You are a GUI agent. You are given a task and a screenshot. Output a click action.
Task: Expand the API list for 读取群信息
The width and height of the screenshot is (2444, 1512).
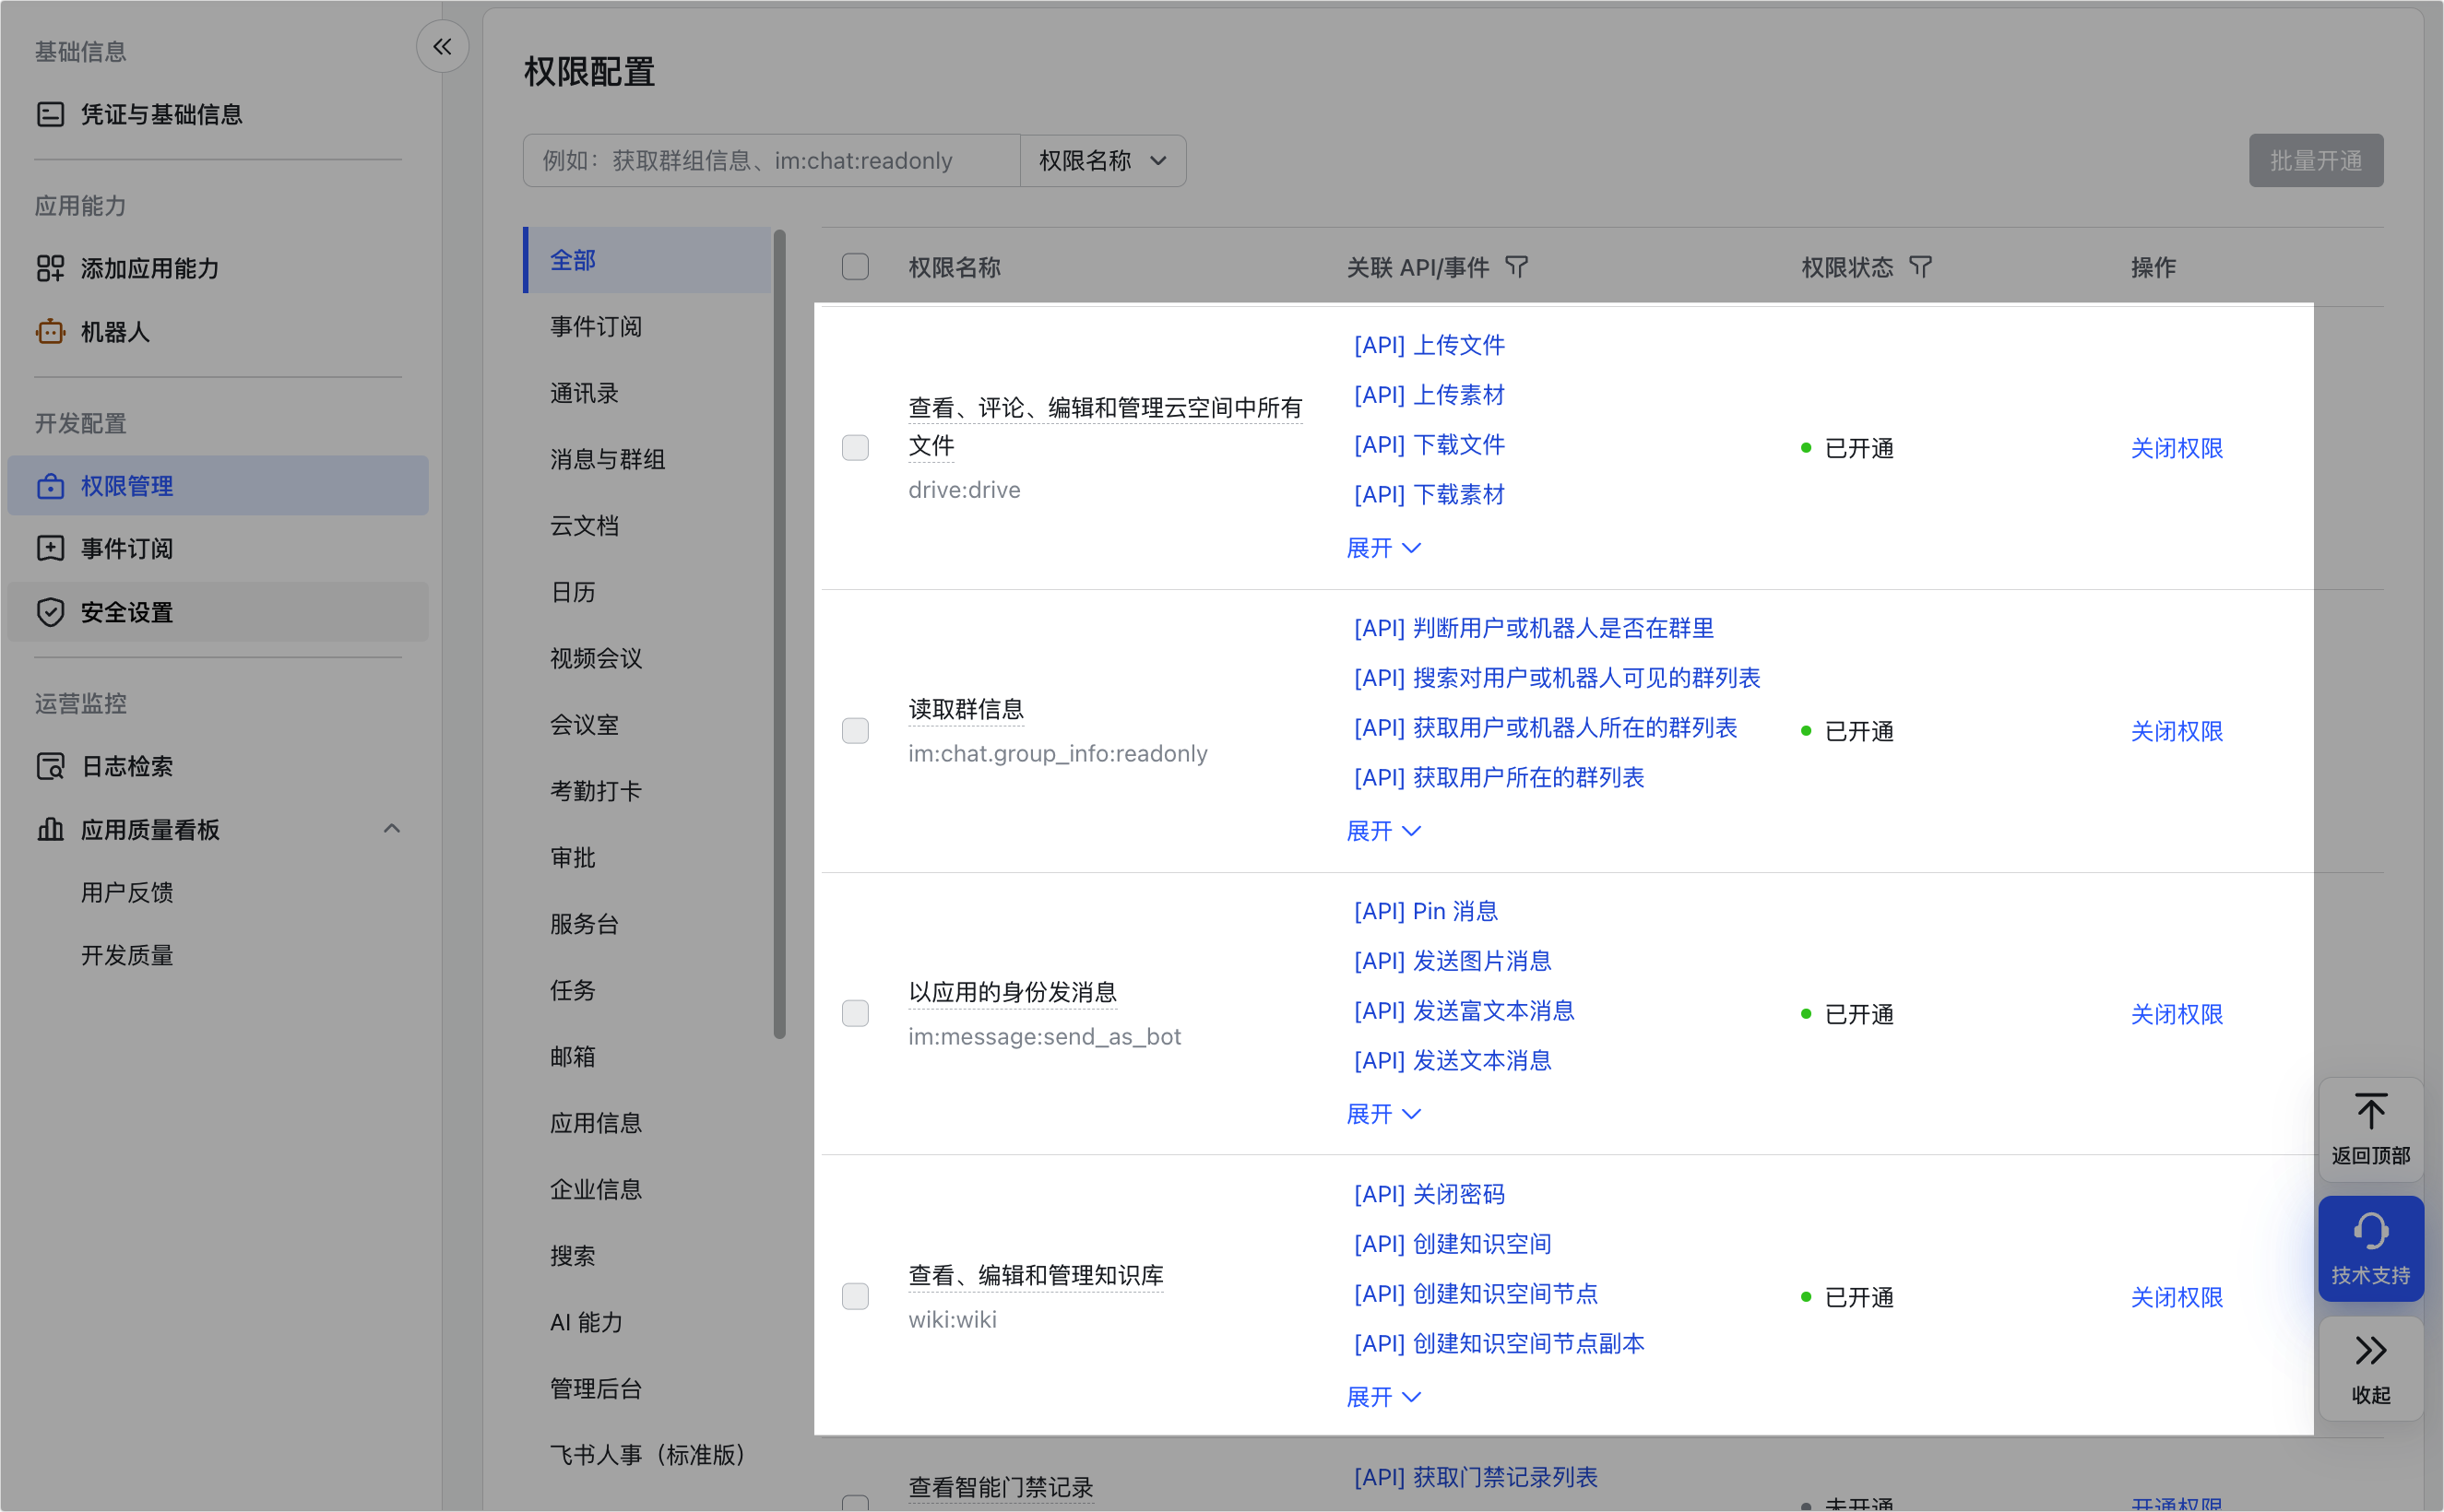[1383, 830]
